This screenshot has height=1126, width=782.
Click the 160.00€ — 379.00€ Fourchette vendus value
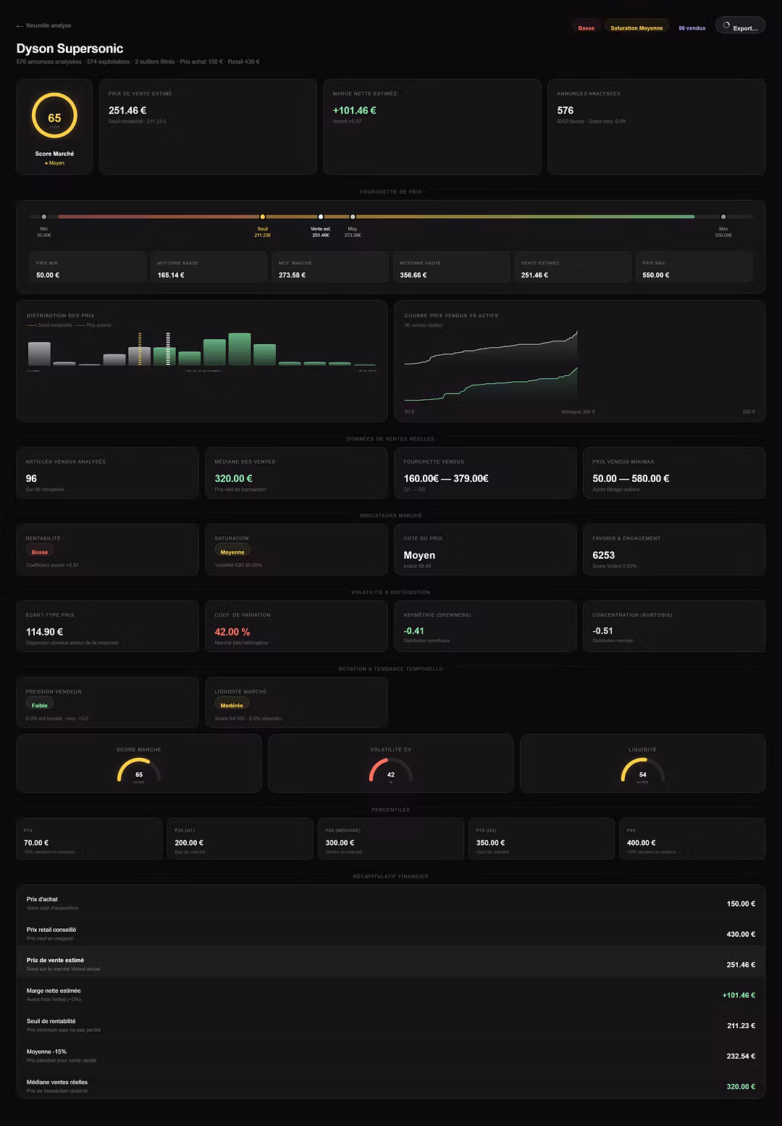[x=446, y=479]
